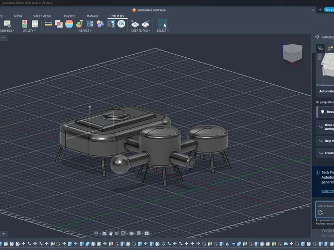Image resolution: width=334 pixels, height=250 pixels.
Task: Click the RIGHT face of the ViewCube
Action: (x=297, y=54)
